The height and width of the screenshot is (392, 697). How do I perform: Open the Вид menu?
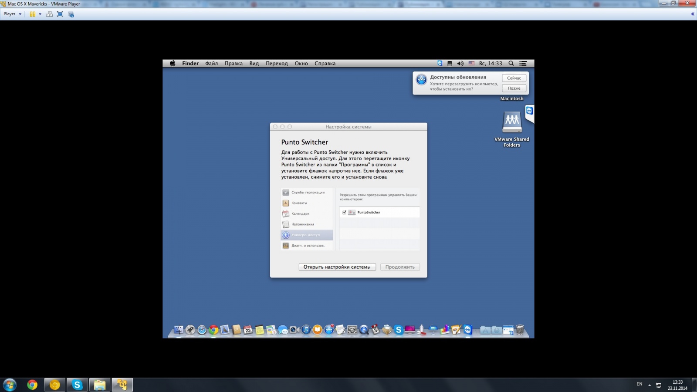(254, 63)
